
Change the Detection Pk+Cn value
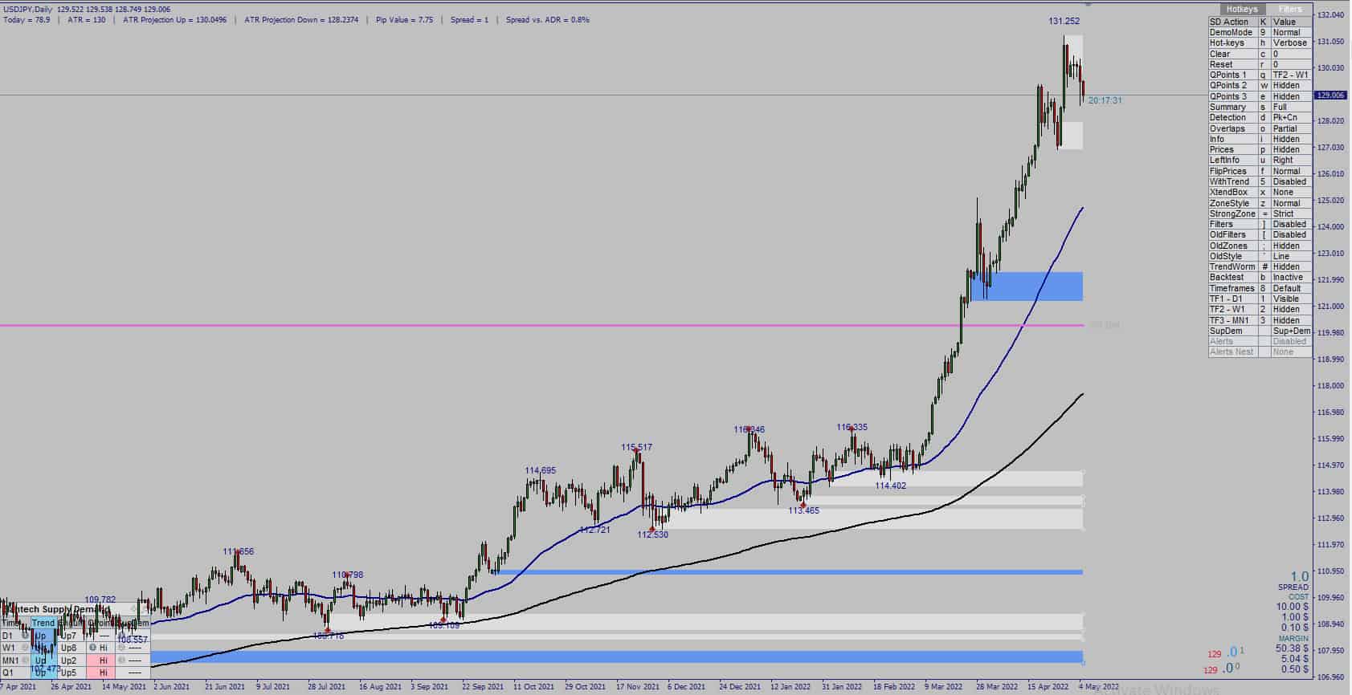[1290, 117]
